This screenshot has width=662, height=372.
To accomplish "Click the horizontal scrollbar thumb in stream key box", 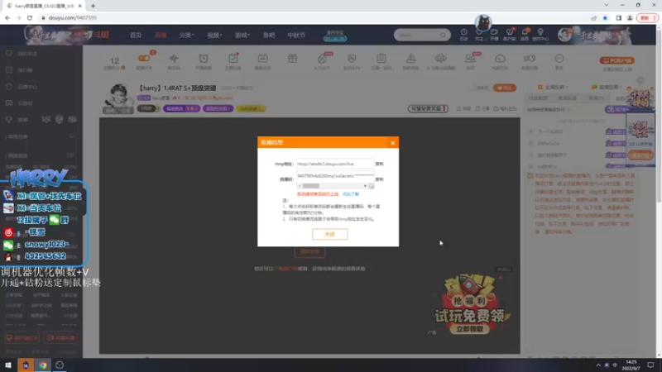I will click(311, 186).
